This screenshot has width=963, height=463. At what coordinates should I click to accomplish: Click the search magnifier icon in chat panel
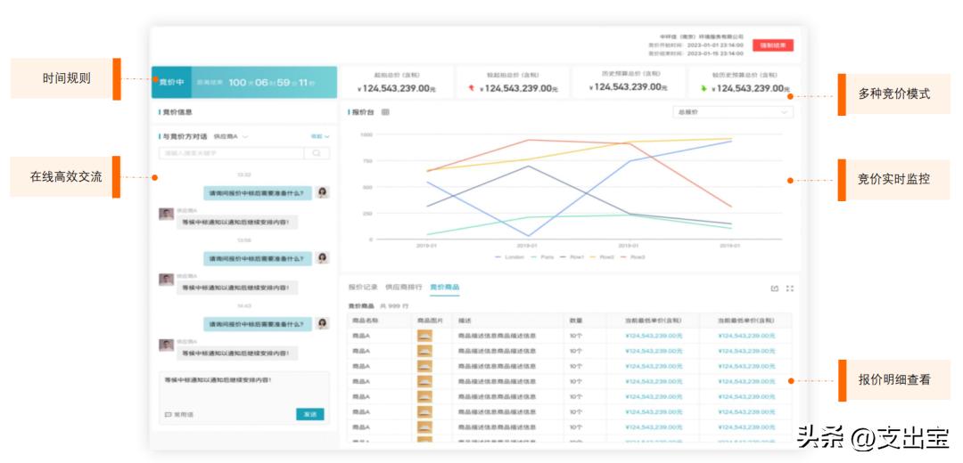(x=317, y=153)
